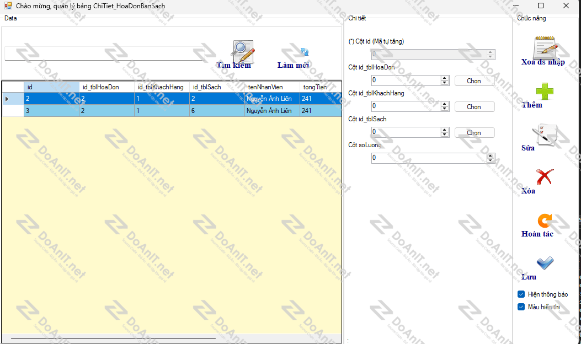The image size is (581, 344).
Task: Click the id cell containing 2 in first row
Action: pyautogui.click(x=51, y=99)
